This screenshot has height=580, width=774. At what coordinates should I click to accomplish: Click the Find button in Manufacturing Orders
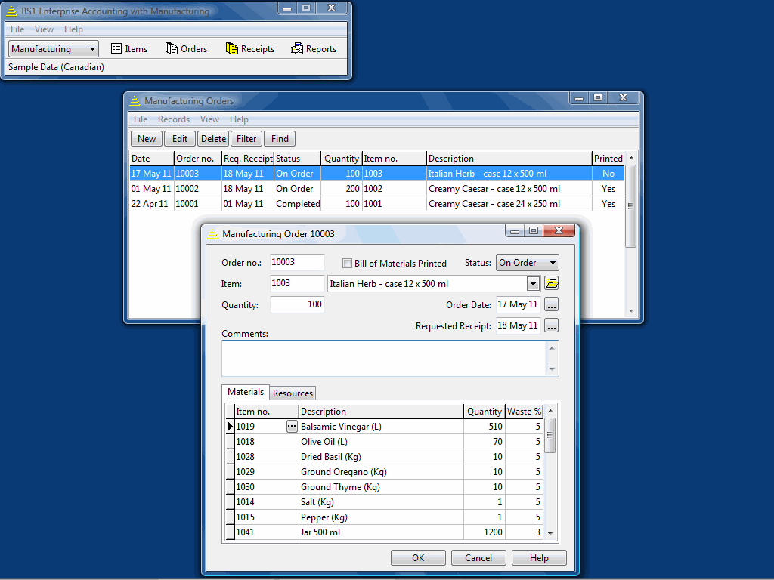pos(280,139)
